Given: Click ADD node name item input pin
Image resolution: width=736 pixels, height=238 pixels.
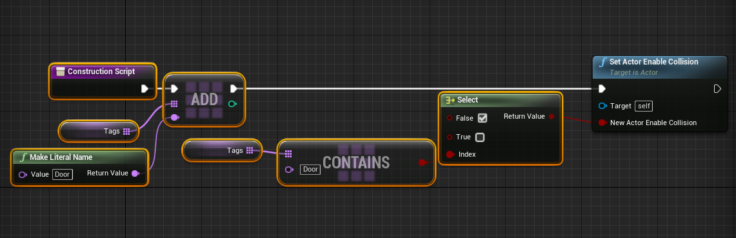Looking at the screenshot, I should click(x=174, y=117).
